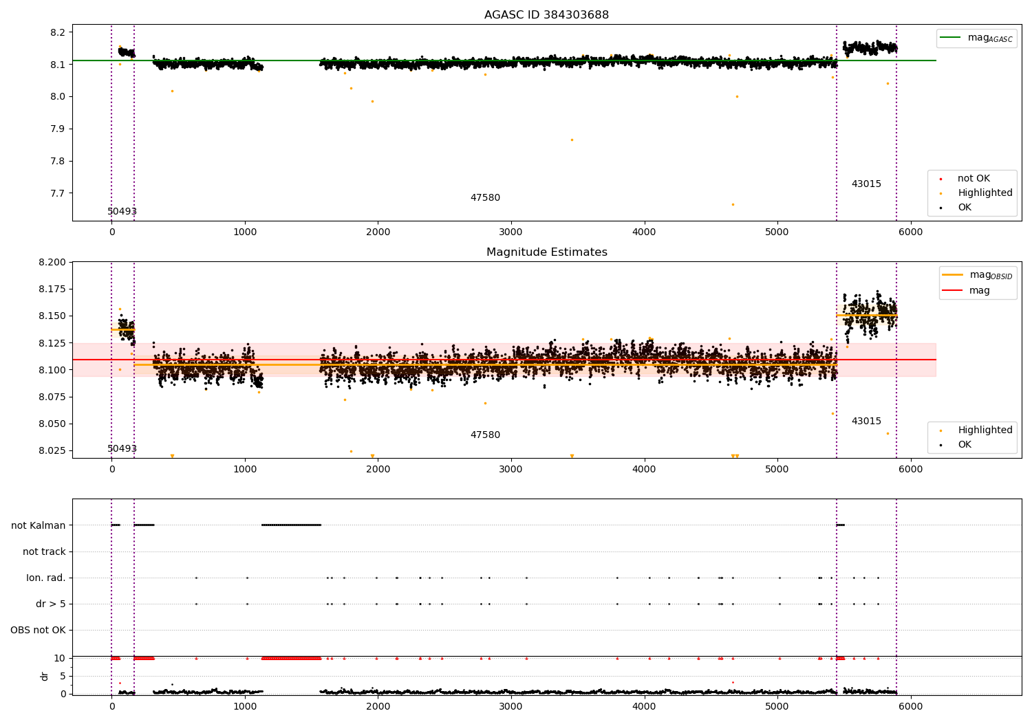
Task: Click the red 'mag' legend line sample
Action: 953,291
